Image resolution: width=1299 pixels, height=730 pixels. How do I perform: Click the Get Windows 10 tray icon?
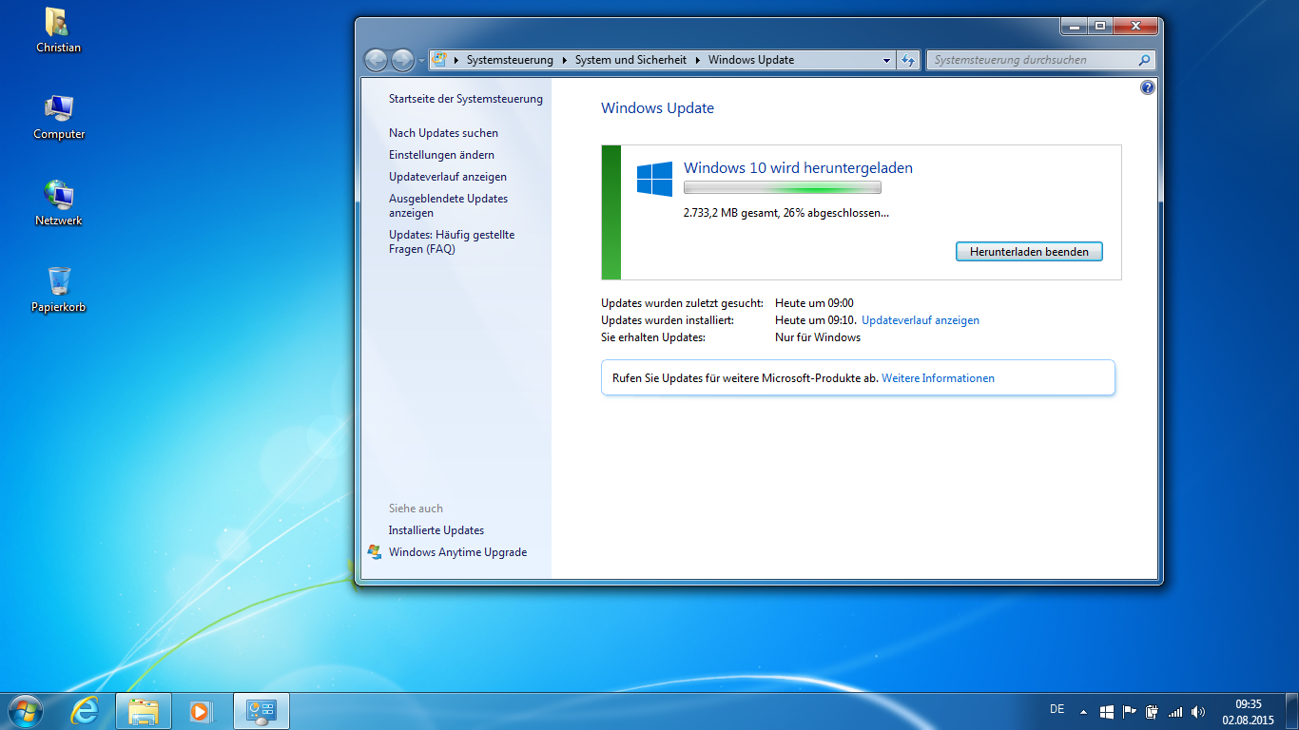click(x=1107, y=711)
